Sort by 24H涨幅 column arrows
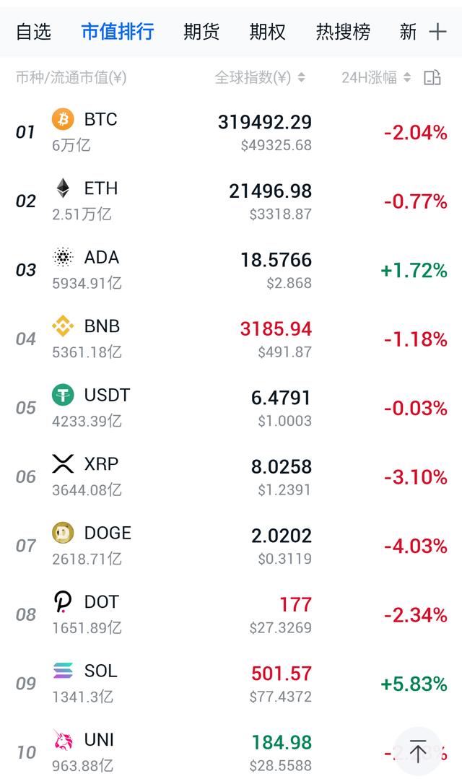The image size is (462, 784). tap(407, 77)
